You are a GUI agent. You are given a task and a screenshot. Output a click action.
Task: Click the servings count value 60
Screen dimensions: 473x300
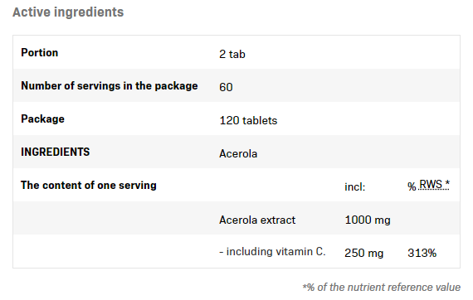coord(226,87)
